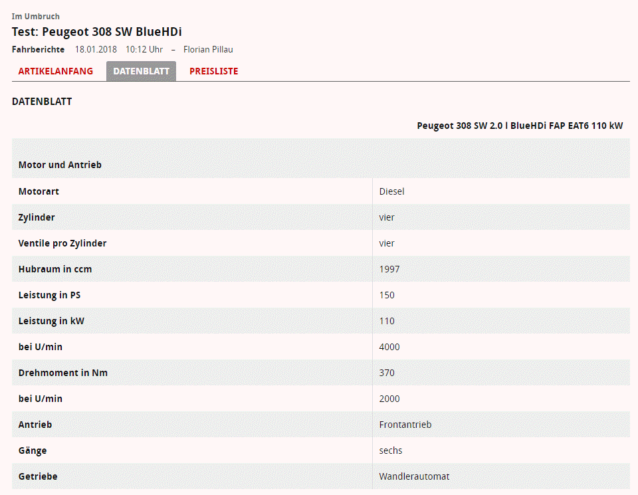
Task: Select the DATENBLATT tab
Action: [x=141, y=71]
